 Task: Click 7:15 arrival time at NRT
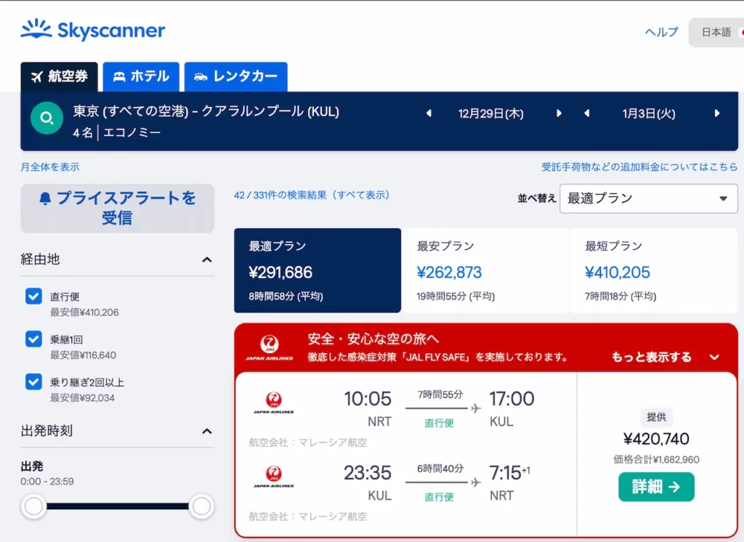click(x=506, y=473)
